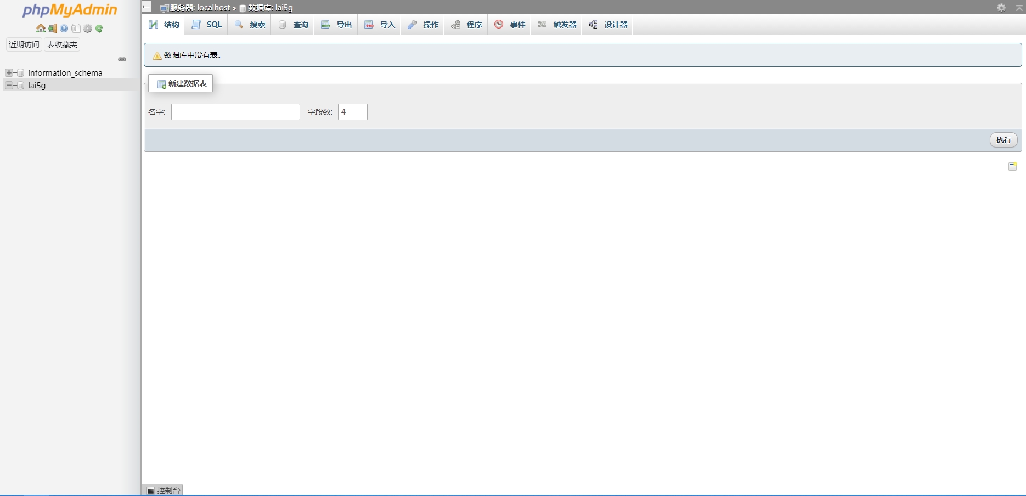Focus the 字段数 column count field
1026x496 pixels.
353,112
